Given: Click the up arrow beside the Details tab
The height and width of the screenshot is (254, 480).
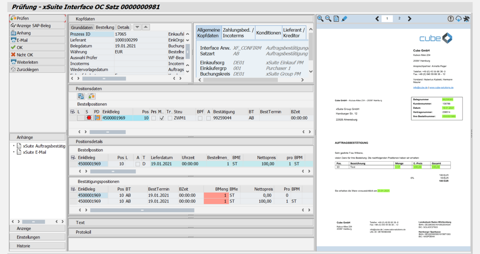Looking at the screenshot, I should (x=145, y=27).
